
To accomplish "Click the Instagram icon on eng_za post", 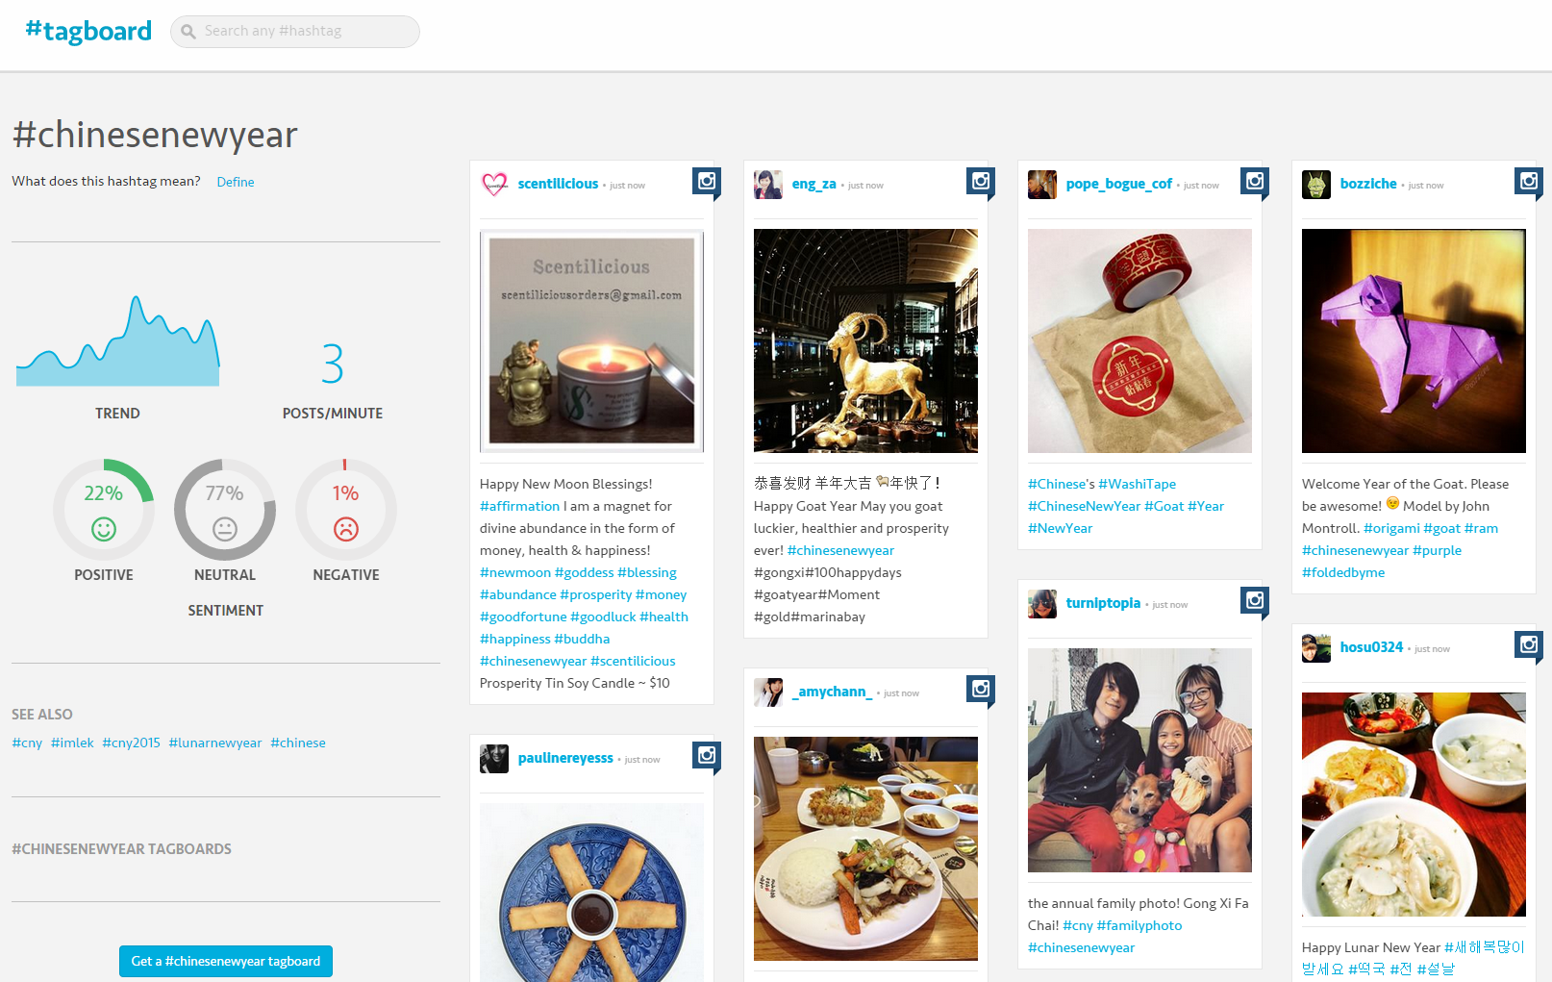I will coord(981,181).
